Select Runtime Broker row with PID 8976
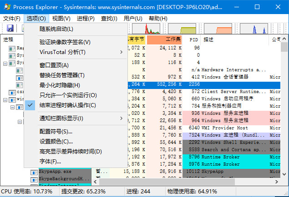This screenshot has height=197, width=289. [x=204, y=164]
